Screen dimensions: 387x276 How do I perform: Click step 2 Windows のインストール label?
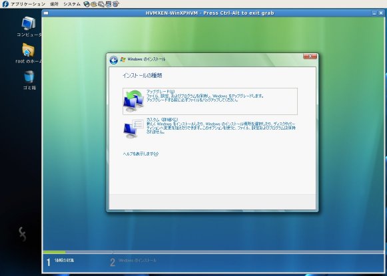coord(137,261)
